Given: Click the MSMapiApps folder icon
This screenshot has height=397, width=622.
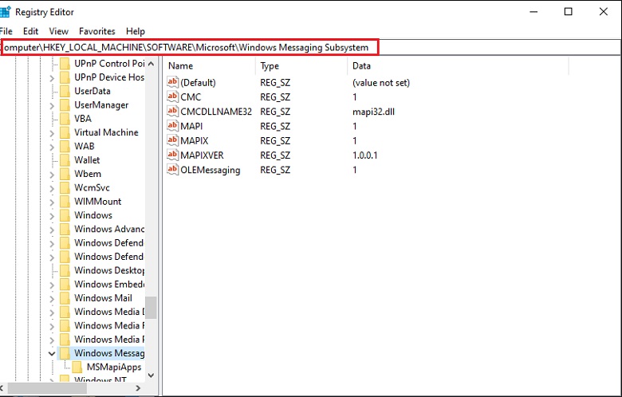Looking at the screenshot, I should click(x=77, y=367).
